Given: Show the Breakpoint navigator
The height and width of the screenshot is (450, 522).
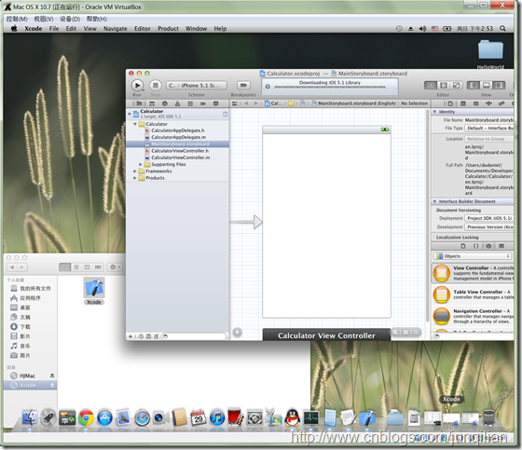Looking at the screenshot, I should pos(203,103).
